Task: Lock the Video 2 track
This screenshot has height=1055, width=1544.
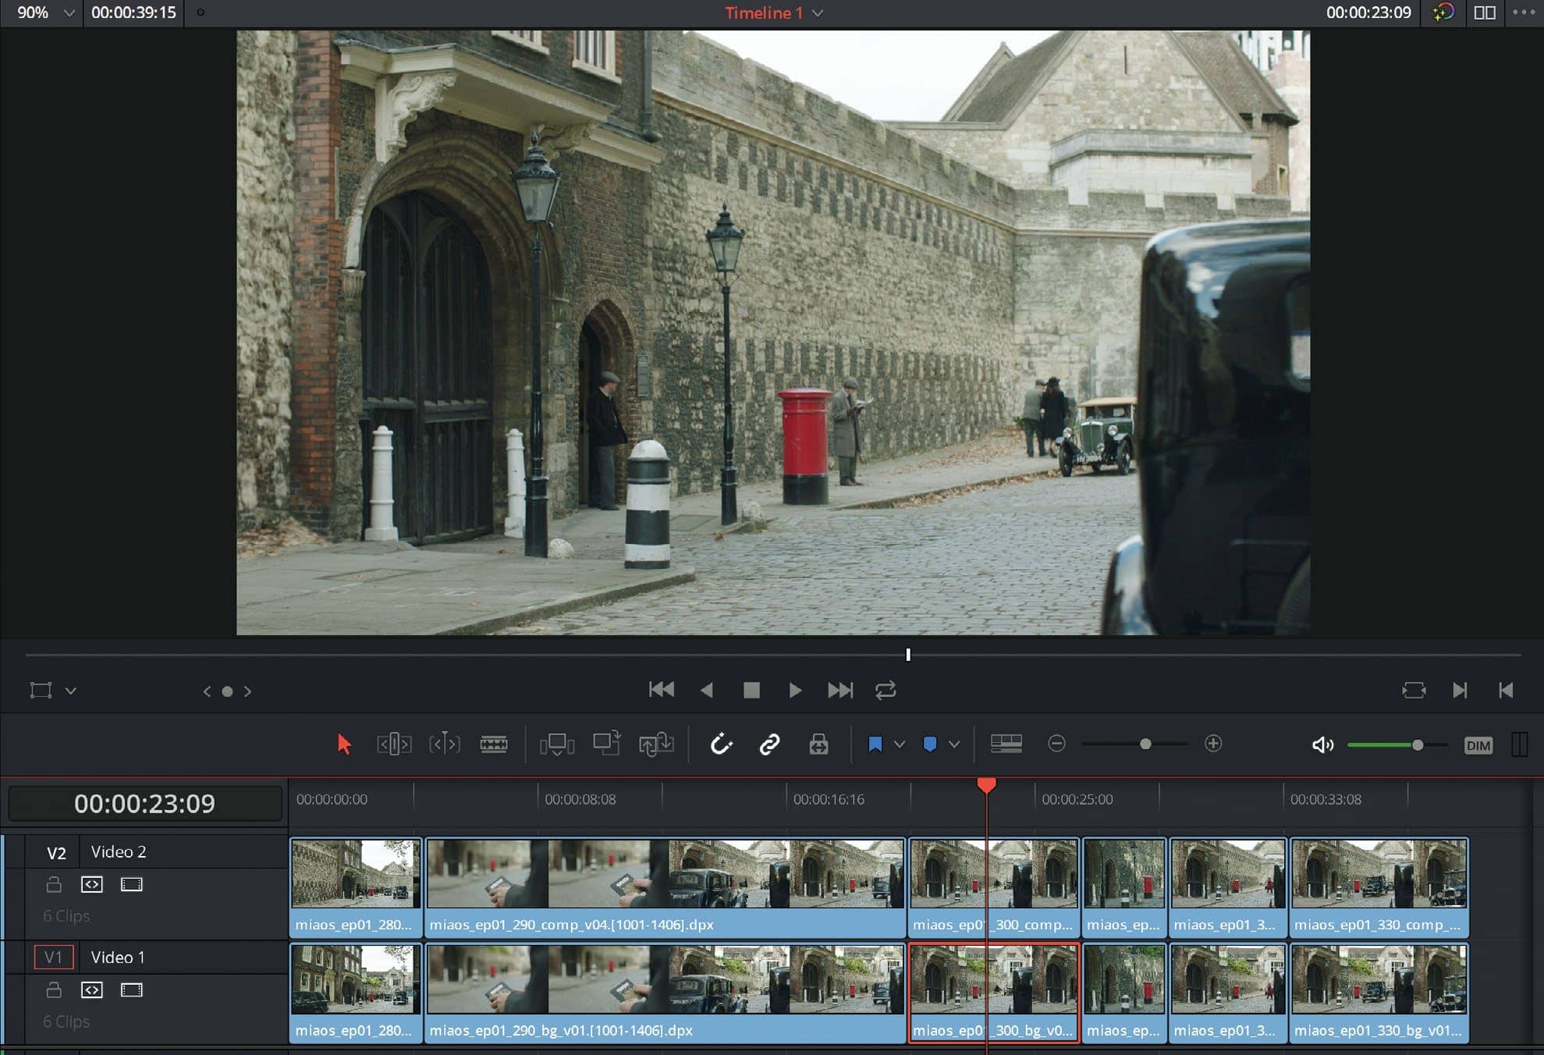Action: coord(54,884)
